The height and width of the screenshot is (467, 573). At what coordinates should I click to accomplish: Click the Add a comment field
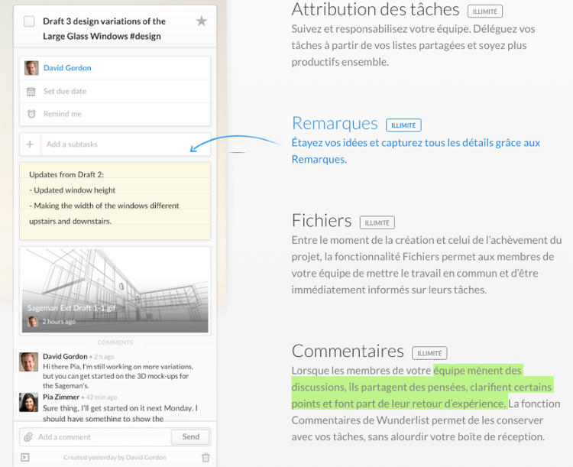(x=99, y=437)
